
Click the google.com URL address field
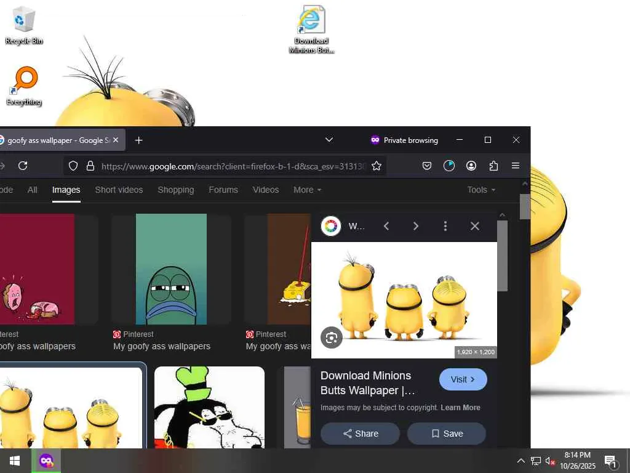(x=233, y=166)
